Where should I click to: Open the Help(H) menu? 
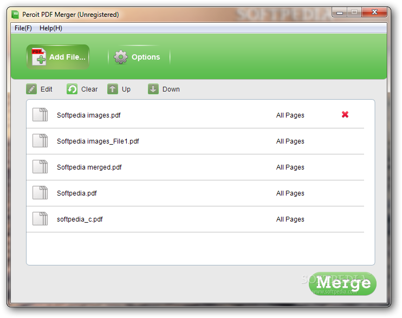point(51,28)
